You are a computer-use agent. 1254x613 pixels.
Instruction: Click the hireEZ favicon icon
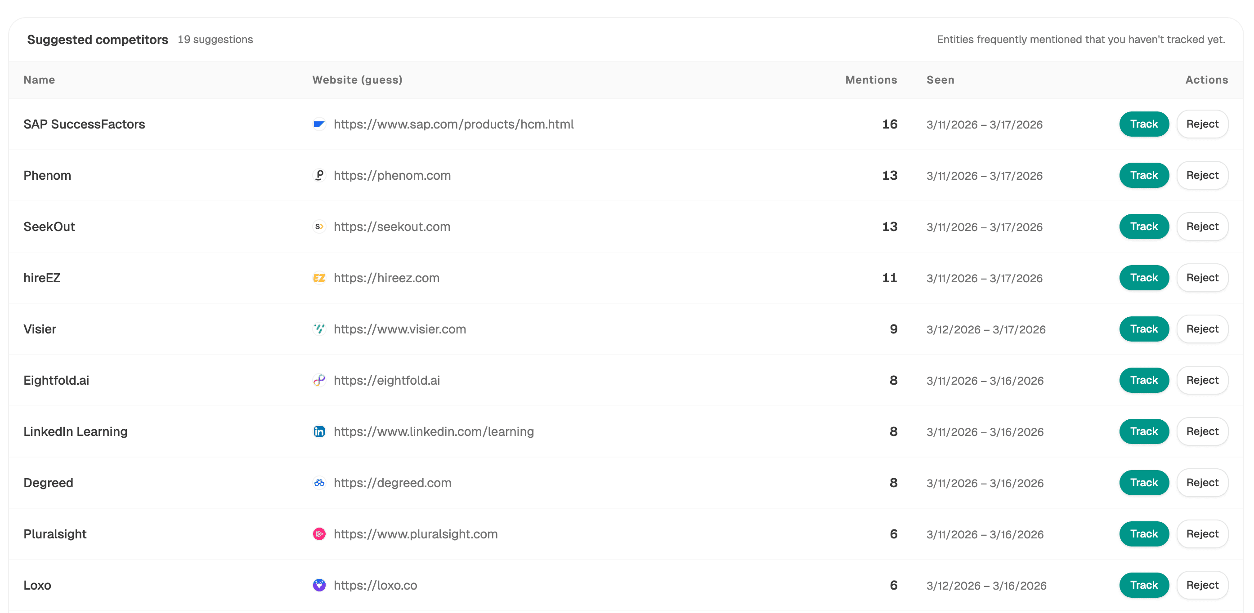[x=319, y=278]
